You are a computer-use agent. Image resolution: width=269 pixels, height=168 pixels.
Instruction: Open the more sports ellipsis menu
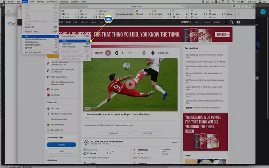click(101, 22)
